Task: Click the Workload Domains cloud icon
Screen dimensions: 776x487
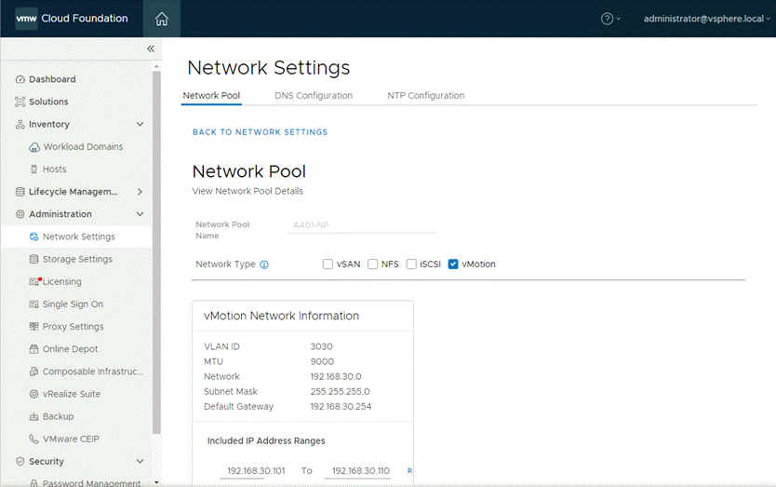Action: pyautogui.click(x=34, y=147)
